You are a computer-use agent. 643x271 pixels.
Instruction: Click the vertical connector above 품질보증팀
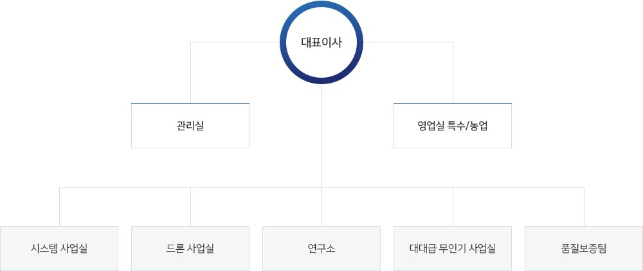pyautogui.click(x=584, y=207)
